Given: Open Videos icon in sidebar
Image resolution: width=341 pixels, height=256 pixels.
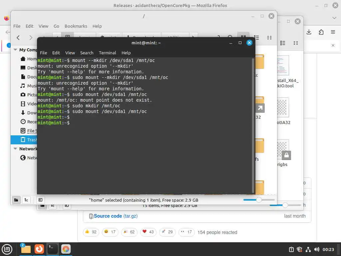Looking at the screenshot, I should pyautogui.click(x=23, y=104).
